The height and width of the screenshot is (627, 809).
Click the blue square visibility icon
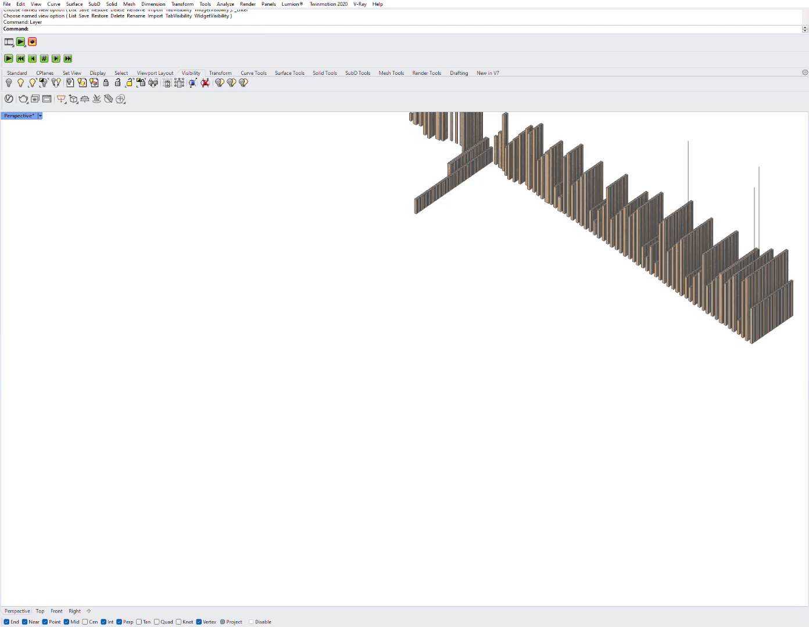click(193, 83)
